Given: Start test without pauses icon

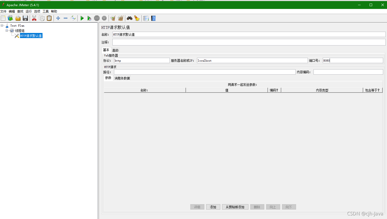Looking at the screenshot, I should click(x=89, y=18).
